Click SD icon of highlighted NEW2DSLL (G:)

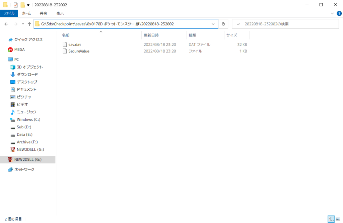(x=10, y=159)
